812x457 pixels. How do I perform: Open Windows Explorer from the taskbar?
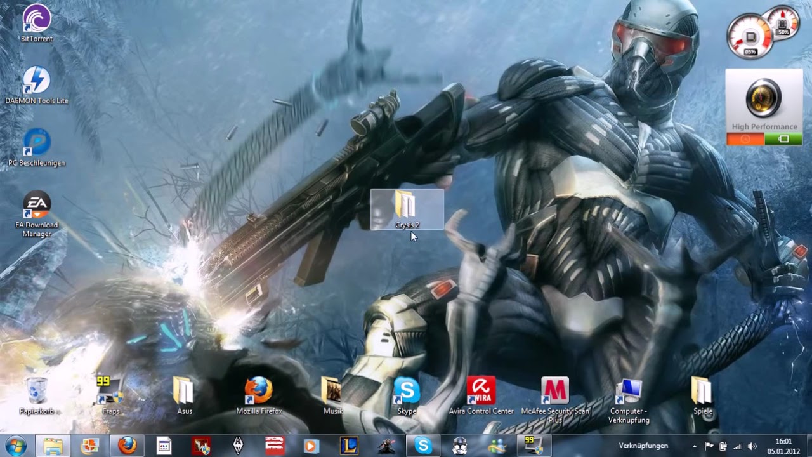(53, 446)
